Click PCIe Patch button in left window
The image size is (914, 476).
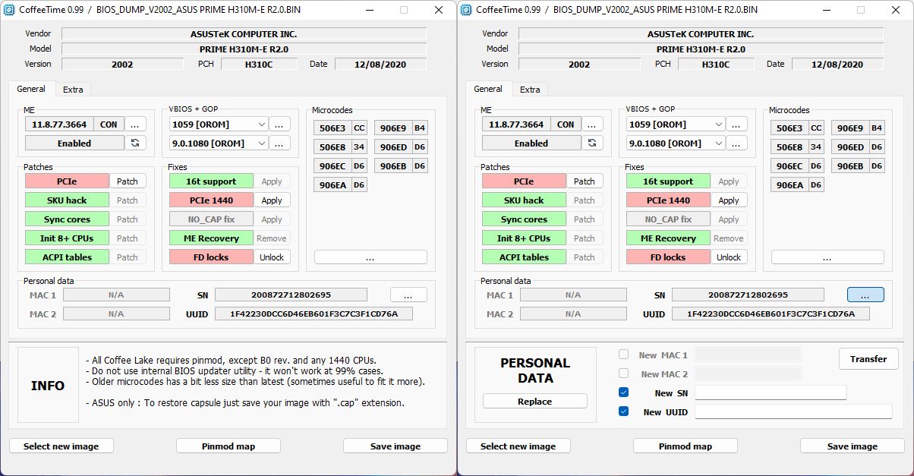128,181
